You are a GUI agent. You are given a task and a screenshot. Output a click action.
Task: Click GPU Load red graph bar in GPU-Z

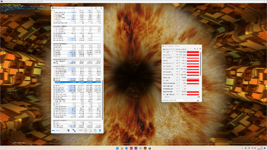193,80
